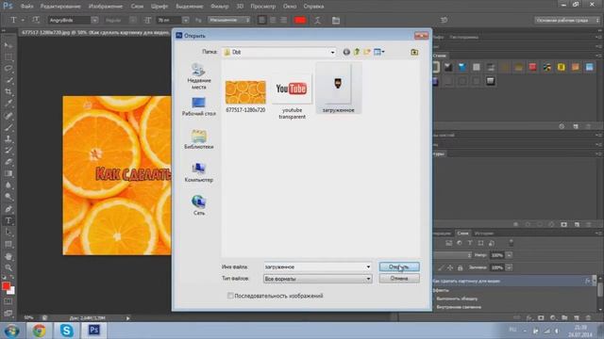Click the Windows Start button
This screenshot has height=339, width=604.
pos(11,331)
